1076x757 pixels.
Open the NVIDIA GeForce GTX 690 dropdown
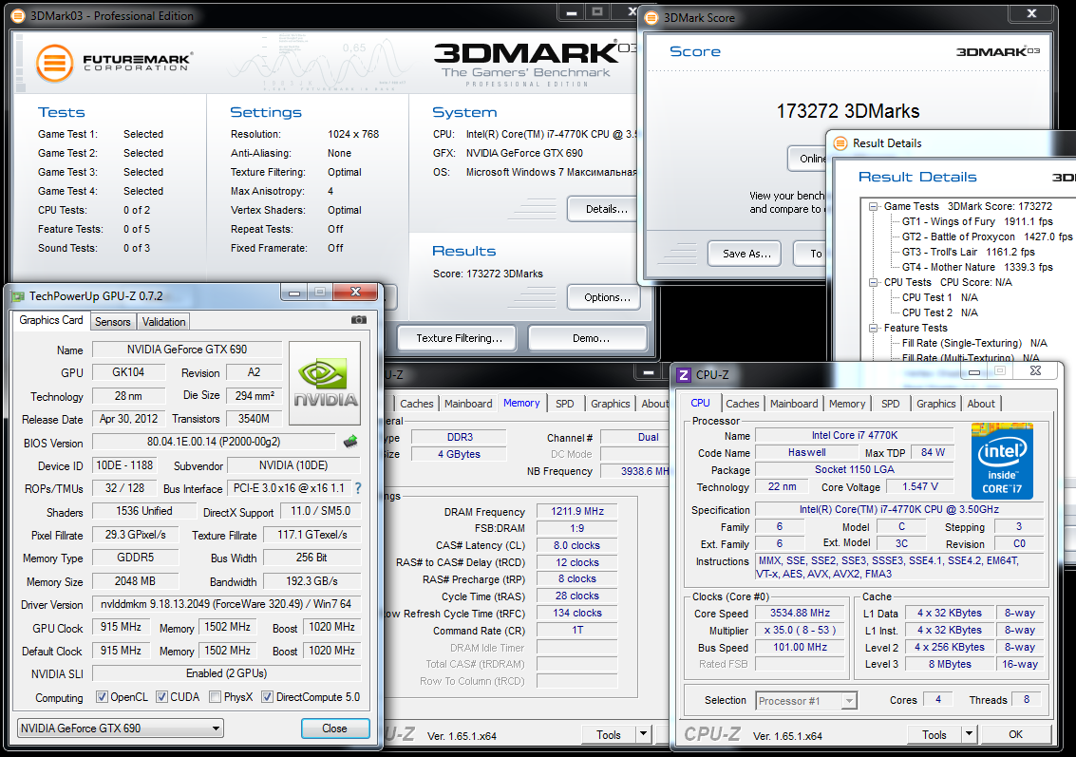tap(120, 729)
